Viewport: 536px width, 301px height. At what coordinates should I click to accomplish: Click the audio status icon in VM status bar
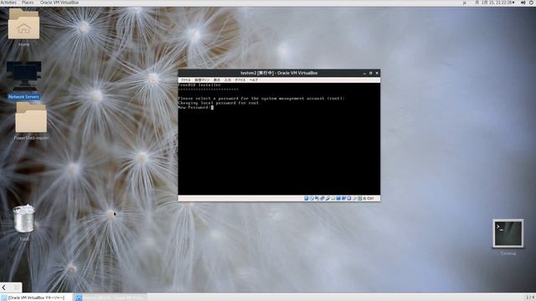[x=317, y=198]
